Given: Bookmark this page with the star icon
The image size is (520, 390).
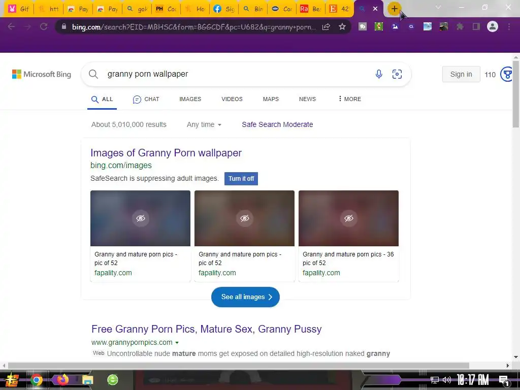Looking at the screenshot, I should click(x=342, y=27).
